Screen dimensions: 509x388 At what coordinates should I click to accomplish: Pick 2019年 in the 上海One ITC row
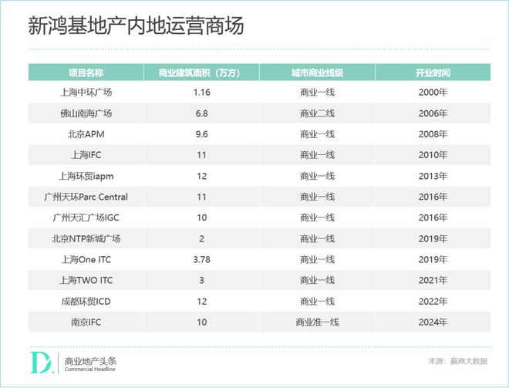click(433, 259)
